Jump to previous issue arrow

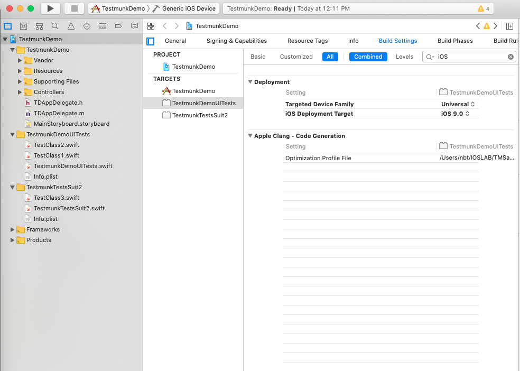478,26
